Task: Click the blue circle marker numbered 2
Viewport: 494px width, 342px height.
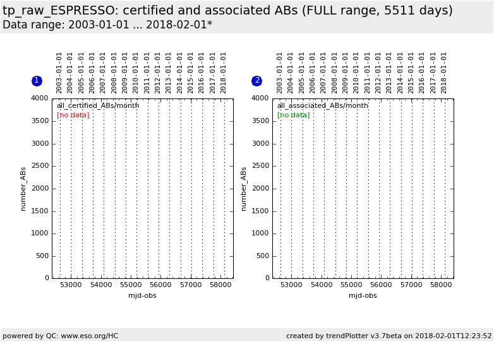Action: click(x=256, y=81)
